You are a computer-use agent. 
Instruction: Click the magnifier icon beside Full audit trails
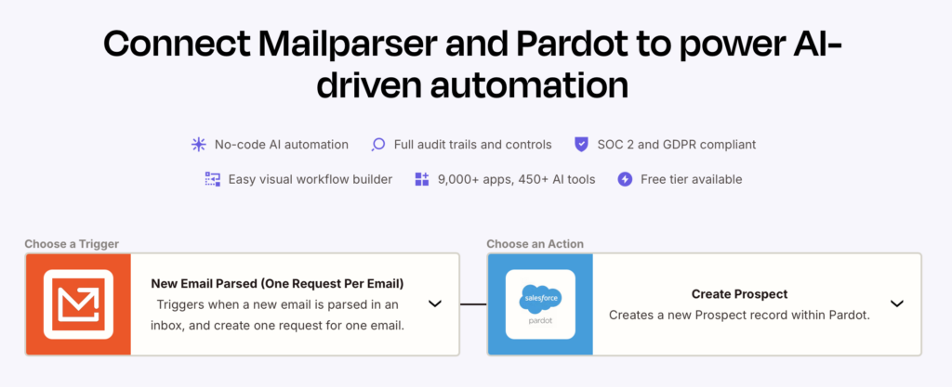click(x=378, y=145)
